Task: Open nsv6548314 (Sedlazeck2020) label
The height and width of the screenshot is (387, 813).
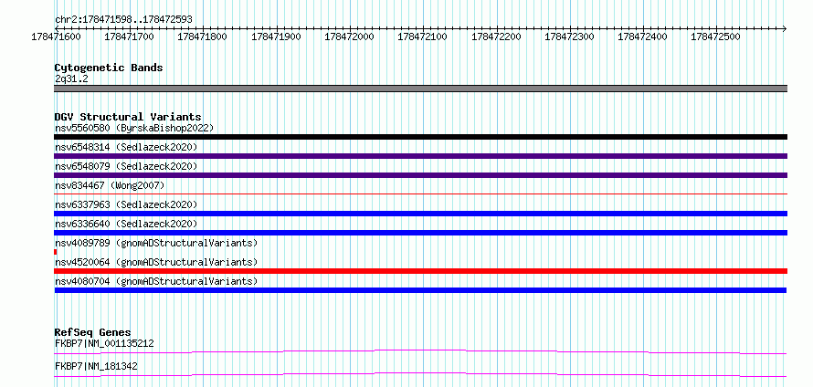Action: [x=126, y=147]
